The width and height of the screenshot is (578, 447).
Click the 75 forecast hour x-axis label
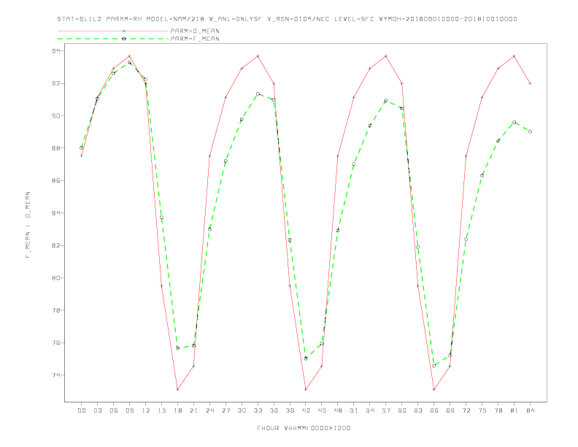click(482, 410)
